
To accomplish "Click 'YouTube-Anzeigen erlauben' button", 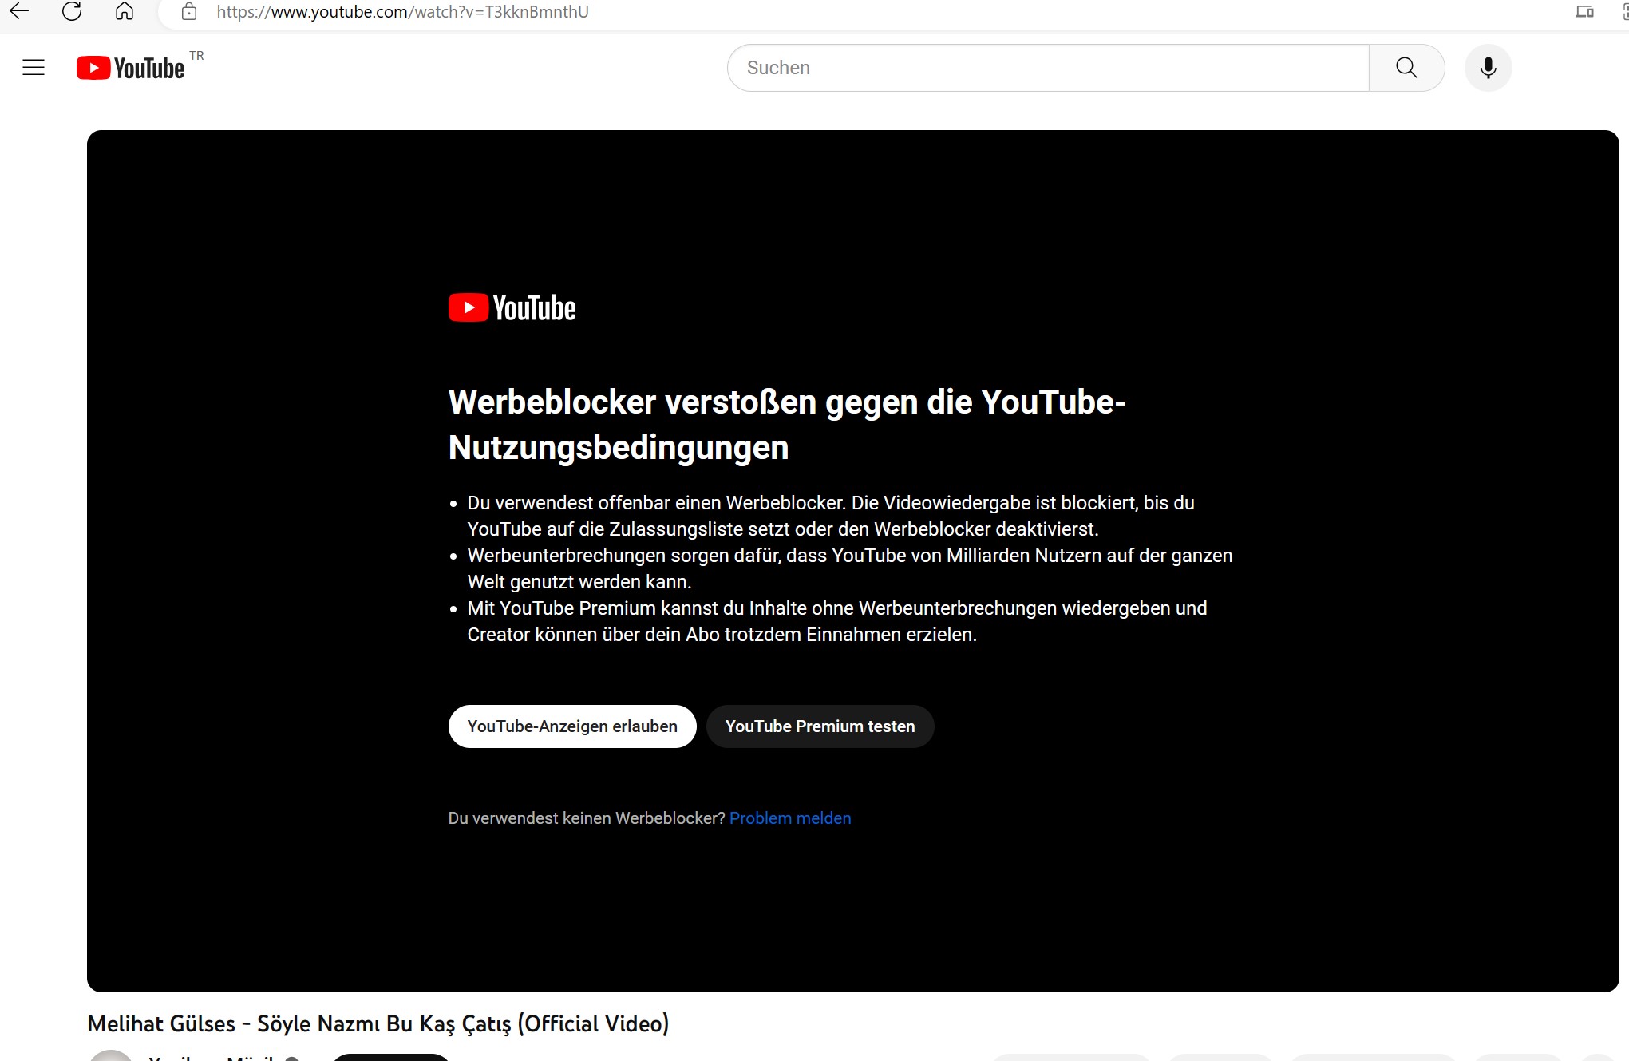I will (x=572, y=726).
